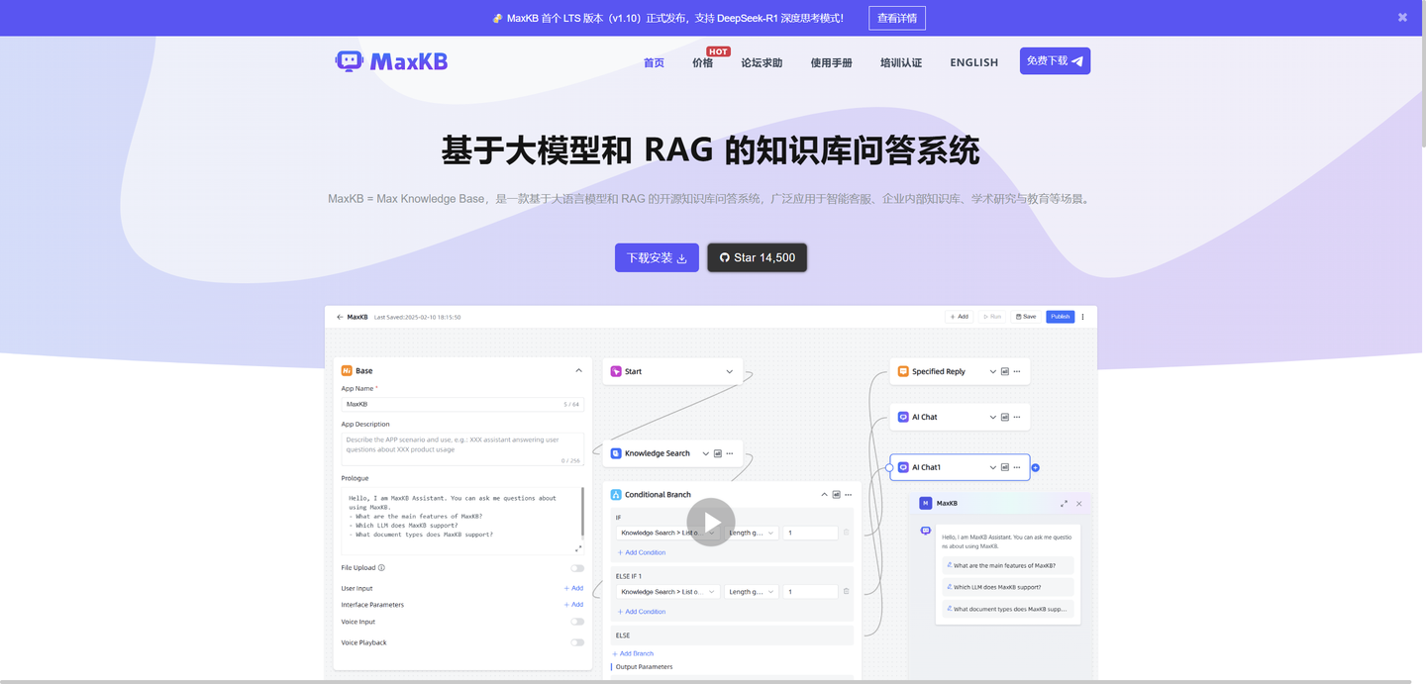Open the Start node dropdown

730,371
